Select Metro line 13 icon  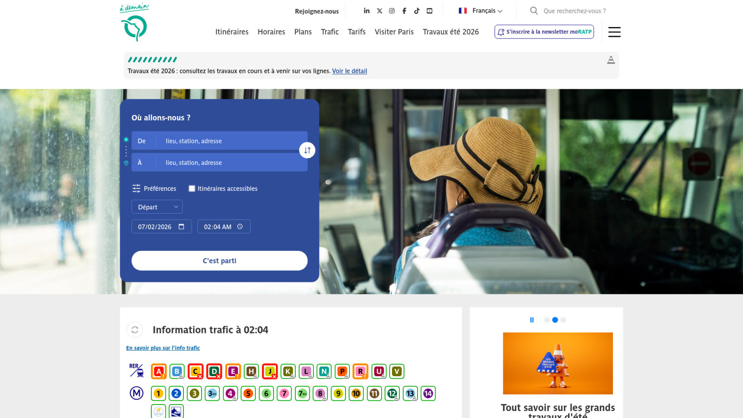coord(410,393)
